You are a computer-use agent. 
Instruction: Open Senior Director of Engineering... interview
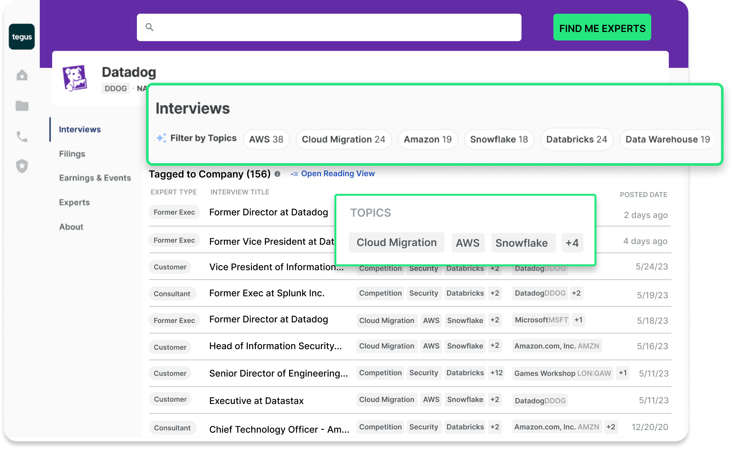[x=279, y=373]
